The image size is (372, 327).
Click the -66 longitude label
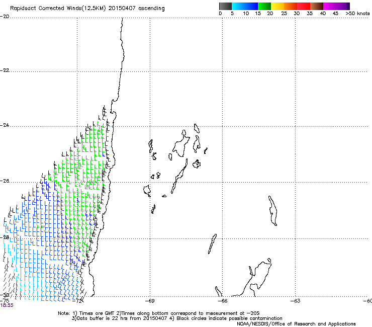pyautogui.click(x=223, y=301)
